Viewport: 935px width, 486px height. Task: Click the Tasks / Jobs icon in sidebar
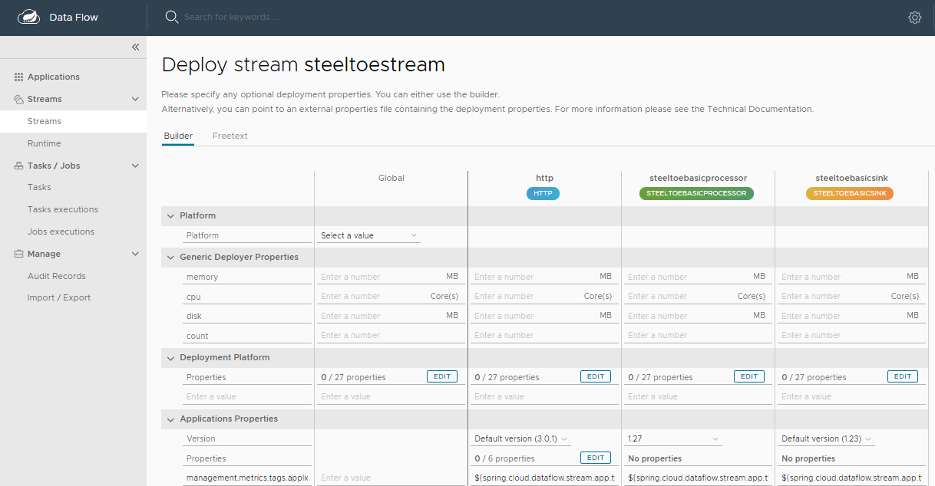point(17,165)
